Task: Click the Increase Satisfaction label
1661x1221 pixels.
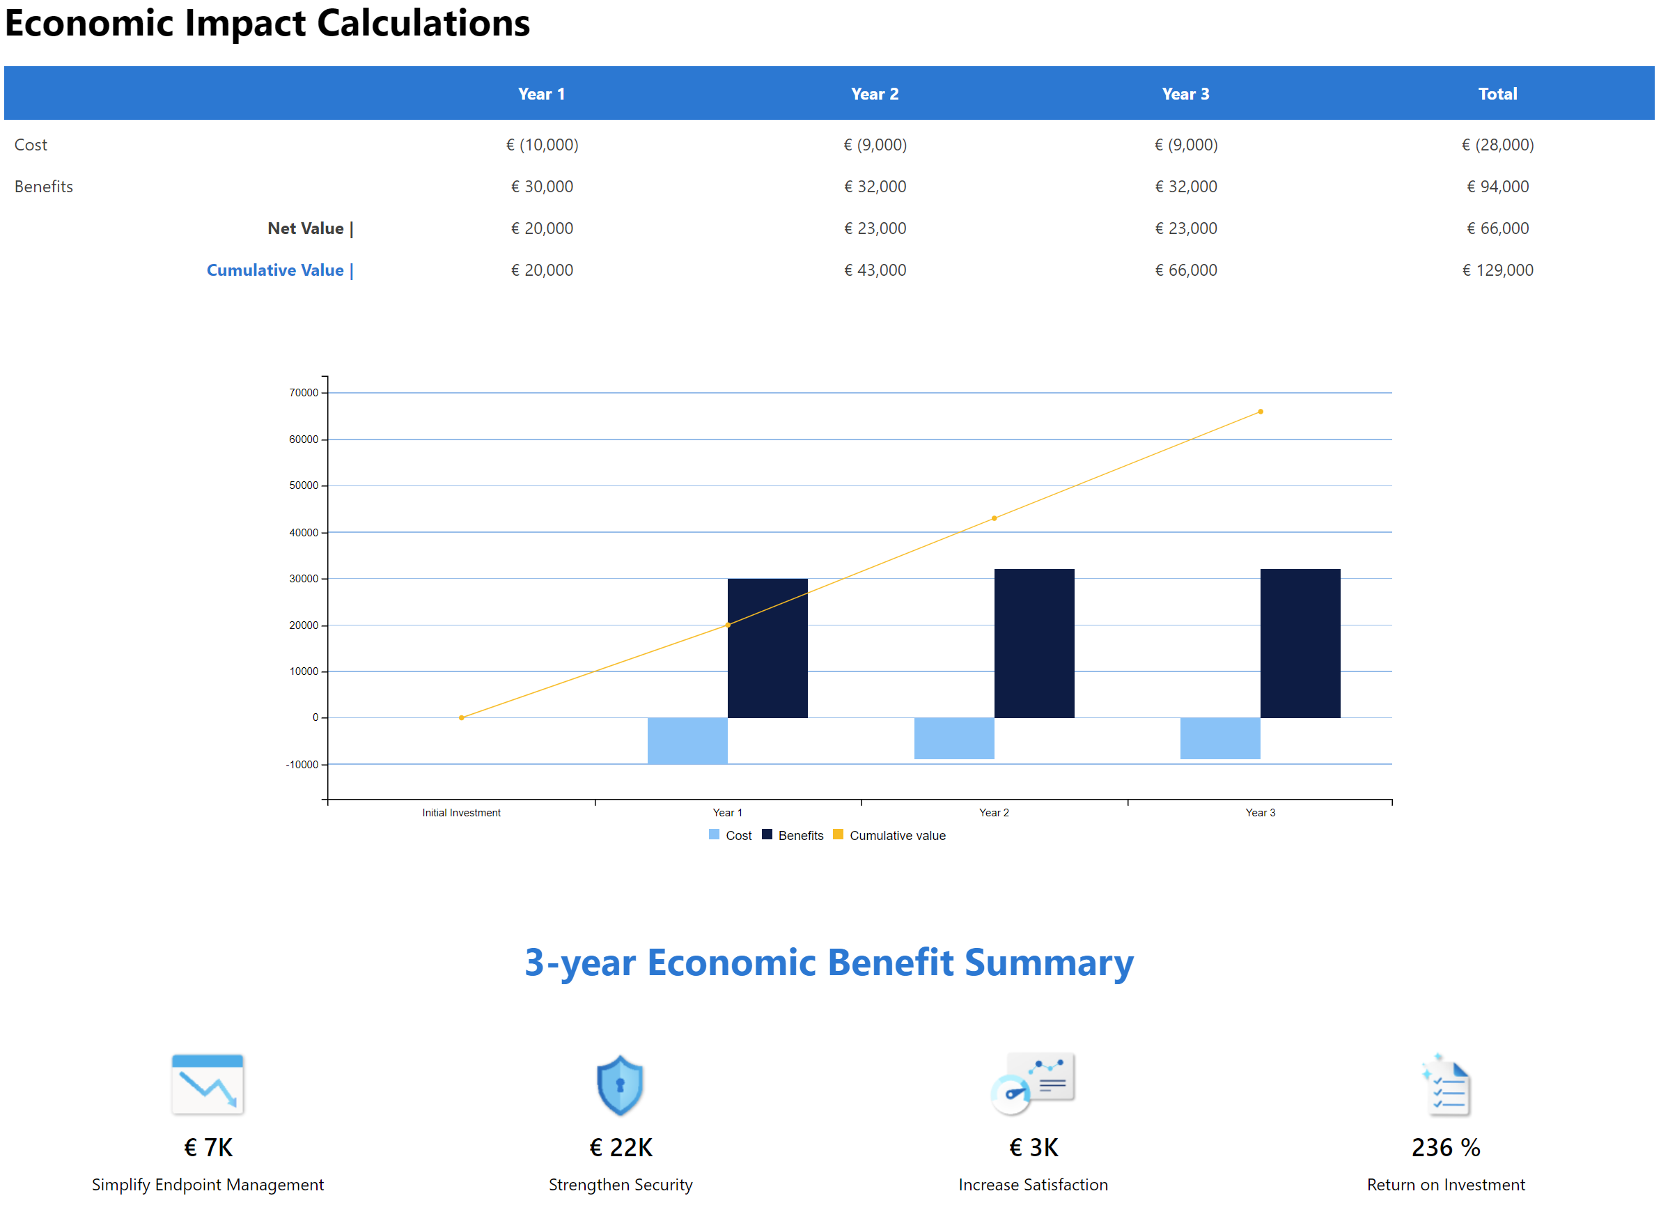Action: tap(1034, 1185)
